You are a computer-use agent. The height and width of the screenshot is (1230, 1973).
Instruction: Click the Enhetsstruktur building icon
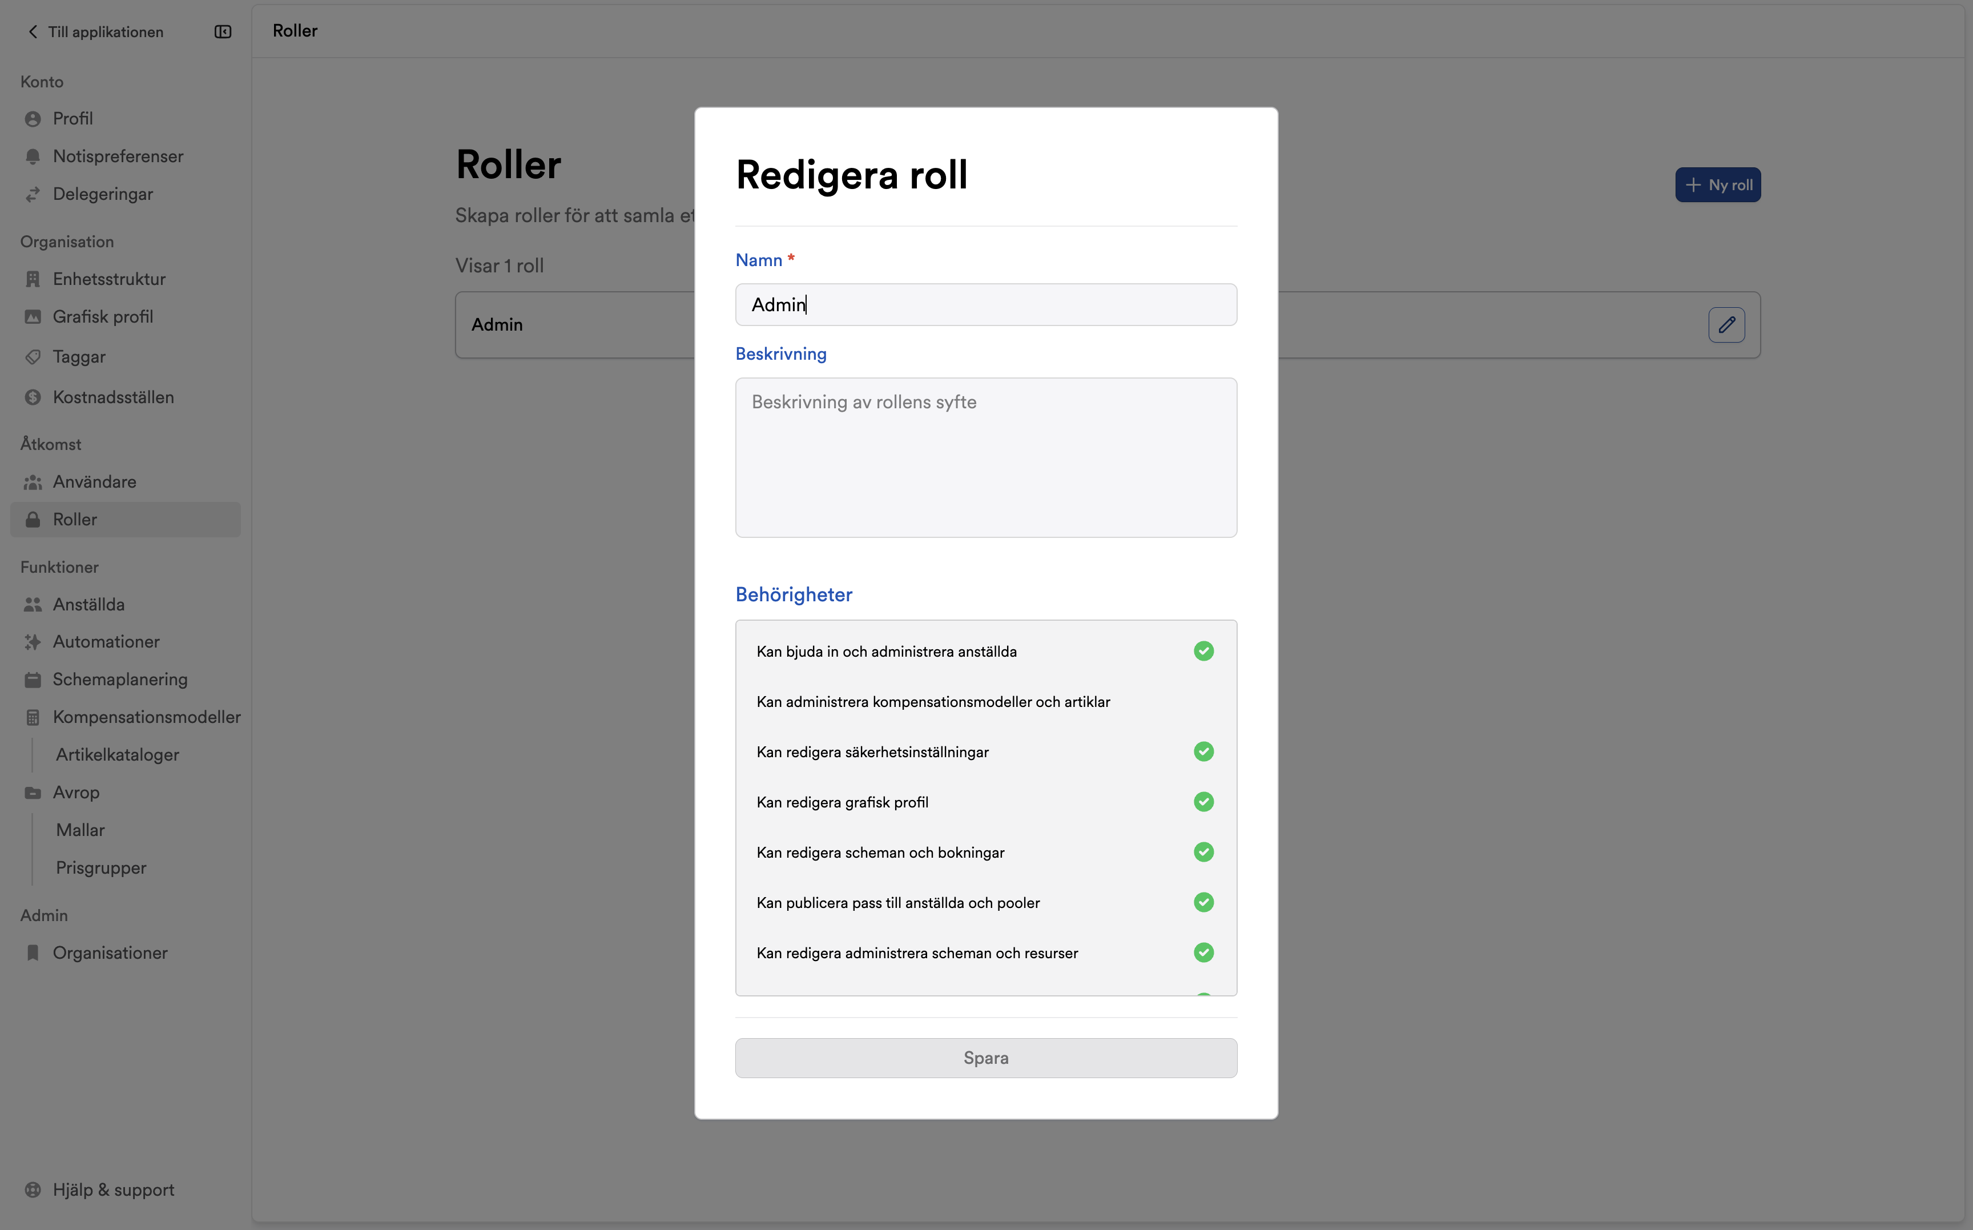point(33,279)
